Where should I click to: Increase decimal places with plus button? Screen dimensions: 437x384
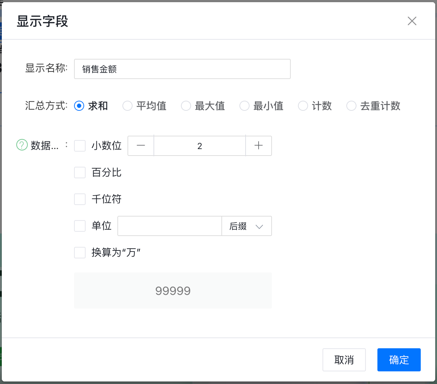(259, 146)
